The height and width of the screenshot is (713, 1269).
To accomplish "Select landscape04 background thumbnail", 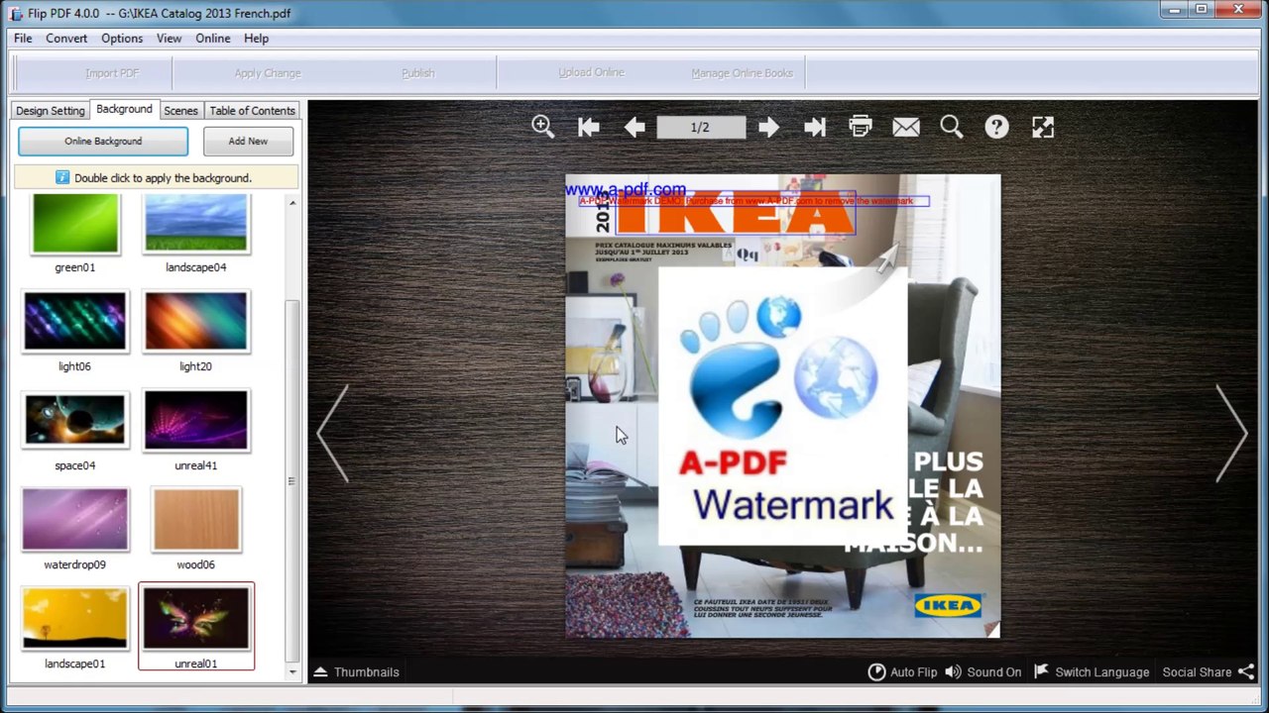I will [x=196, y=224].
